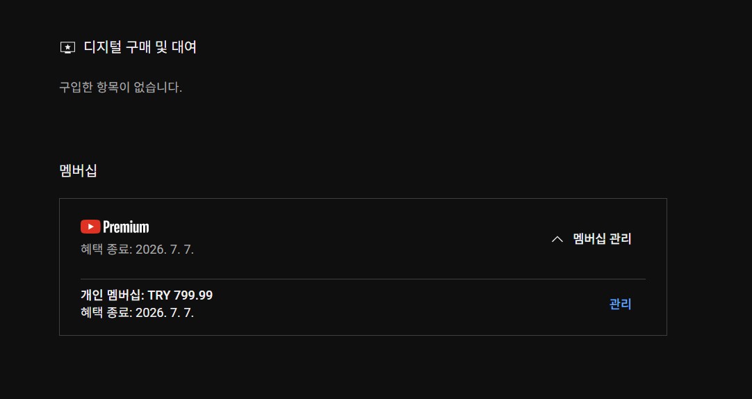This screenshot has width=752, height=399.
Task: Click the white 2026. 7. 7. date in details row
Action: 165,313
